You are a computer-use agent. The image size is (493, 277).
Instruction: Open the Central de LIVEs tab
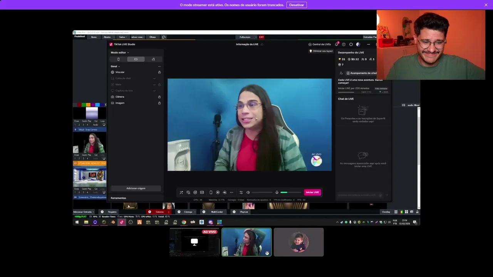(x=320, y=44)
